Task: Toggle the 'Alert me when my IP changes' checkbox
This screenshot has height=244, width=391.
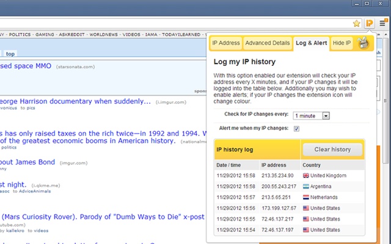Action: point(296,129)
